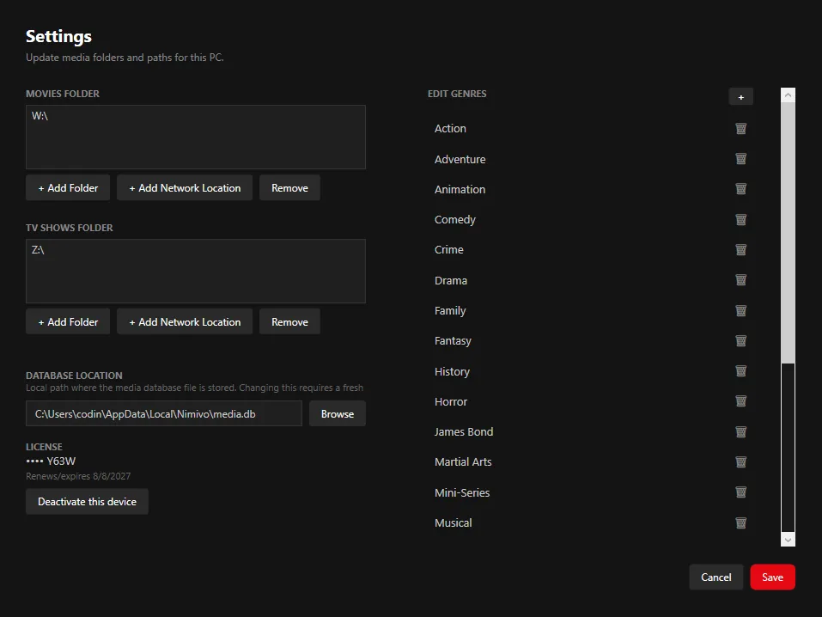The width and height of the screenshot is (822, 617).
Task: Select the W:\ movies folder entry
Action: coord(40,116)
